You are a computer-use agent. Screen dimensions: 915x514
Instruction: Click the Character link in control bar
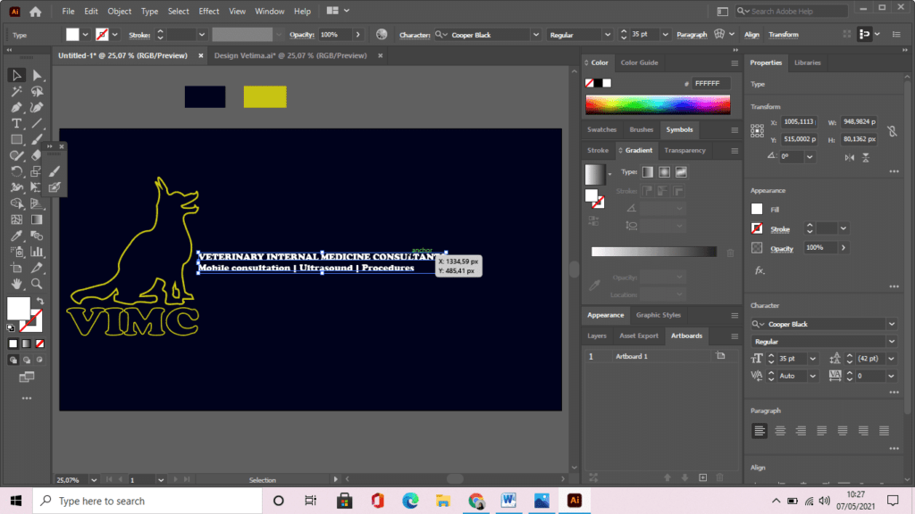[x=415, y=35]
